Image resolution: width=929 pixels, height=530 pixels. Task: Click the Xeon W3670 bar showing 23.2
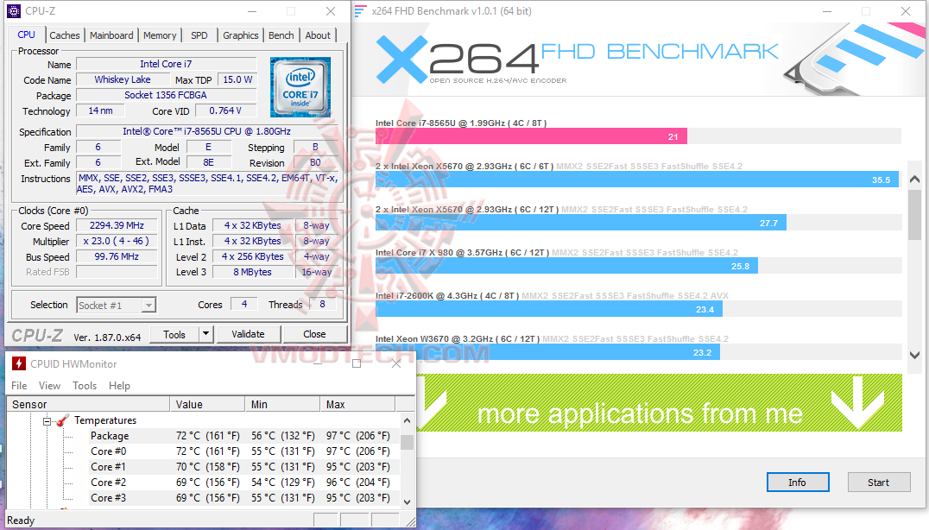[547, 352]
